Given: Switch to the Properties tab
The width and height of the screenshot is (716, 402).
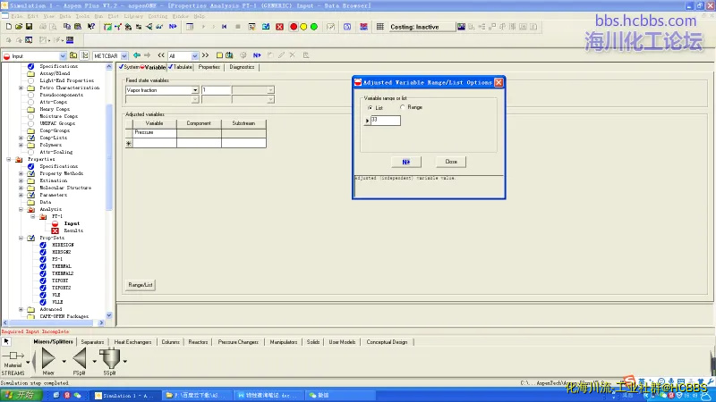Looking at the screenshot, I should click(209, 67).
